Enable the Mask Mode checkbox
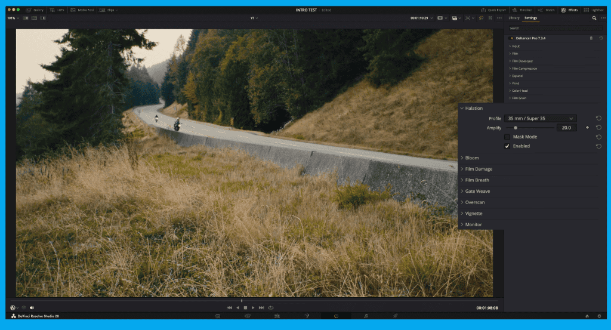Viewport: 611px width, 330px height. tap(507, 137)
